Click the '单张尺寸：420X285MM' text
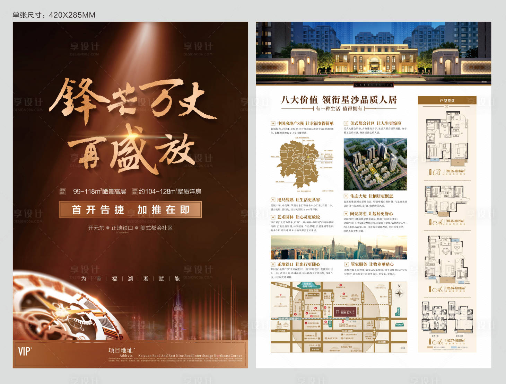Image resolution: width=506 pixels, height=384 pixels. point(54,15)
